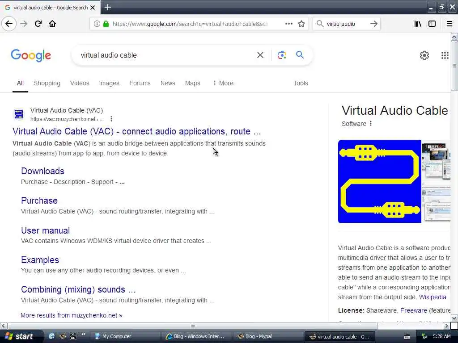458x343 pixels.
Task: Expand the More search categories dropdown
Action: 223,83
